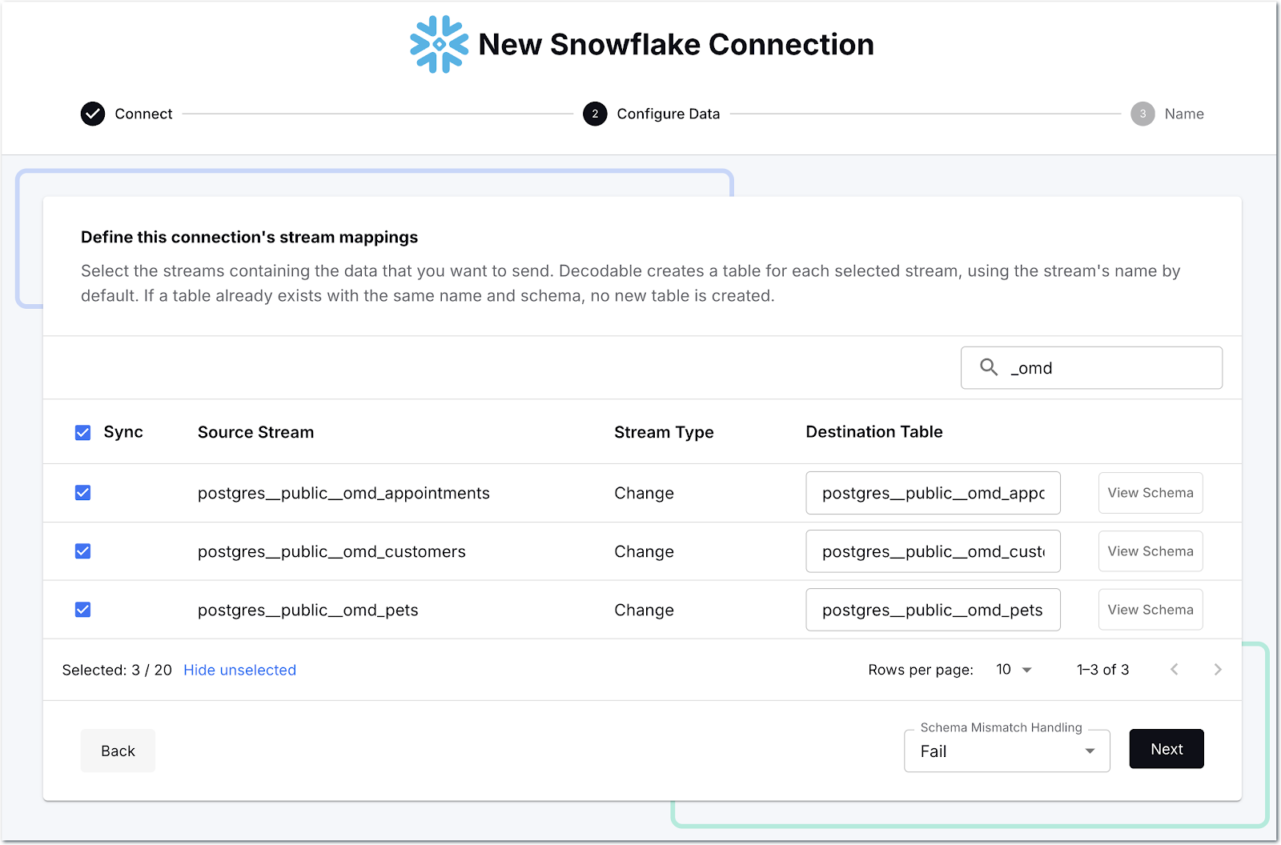View Schema for the omd_appointments stream
This screenshot has height=845, width=1281.
coord(1150,493)
